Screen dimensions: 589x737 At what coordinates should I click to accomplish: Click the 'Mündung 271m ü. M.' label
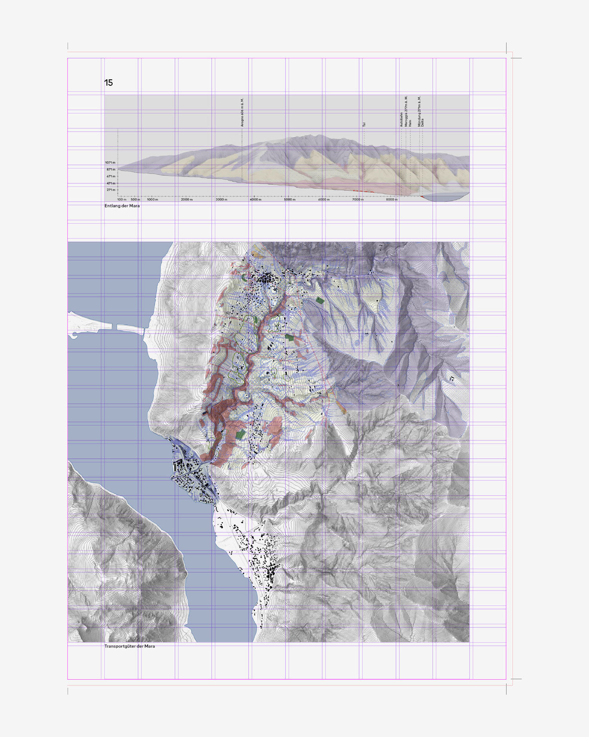[x=419, y=111]
